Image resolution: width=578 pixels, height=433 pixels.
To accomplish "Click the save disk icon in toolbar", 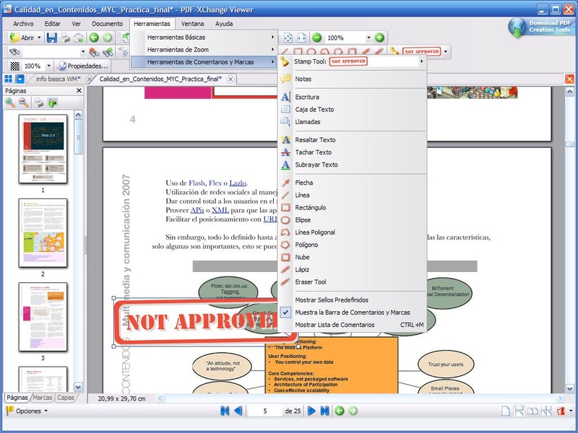I will click(51, 38).
